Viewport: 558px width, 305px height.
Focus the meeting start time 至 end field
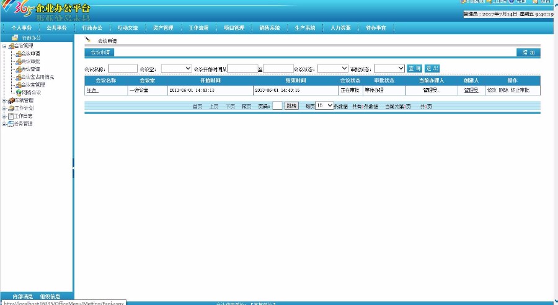click(x=278, y=68)
